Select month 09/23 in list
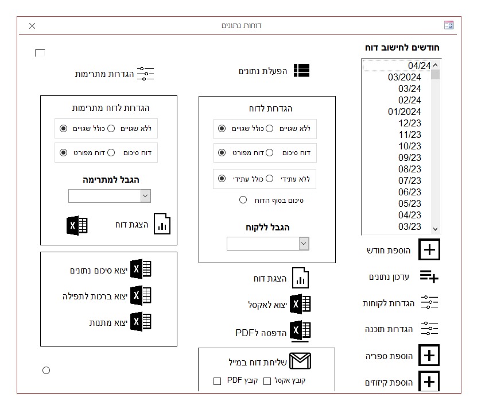The height and width of the screenshot is (412, 489). [397, 157]
